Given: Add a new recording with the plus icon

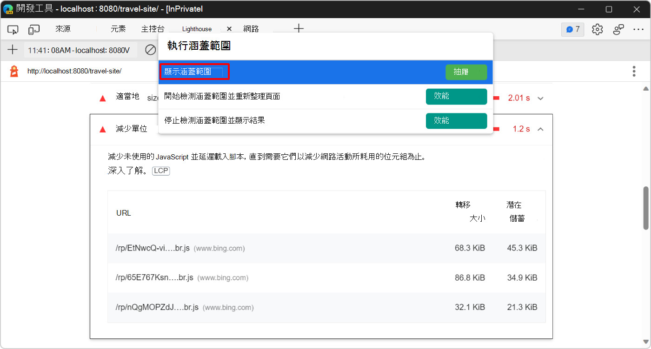Looking at the screenshot, I should (x=13, y=50).
